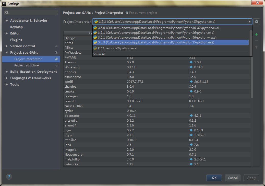Image resolution: width=265 pixels, height=186 pixels.
Task: Select the Keras package row
Action: point(78,43)
